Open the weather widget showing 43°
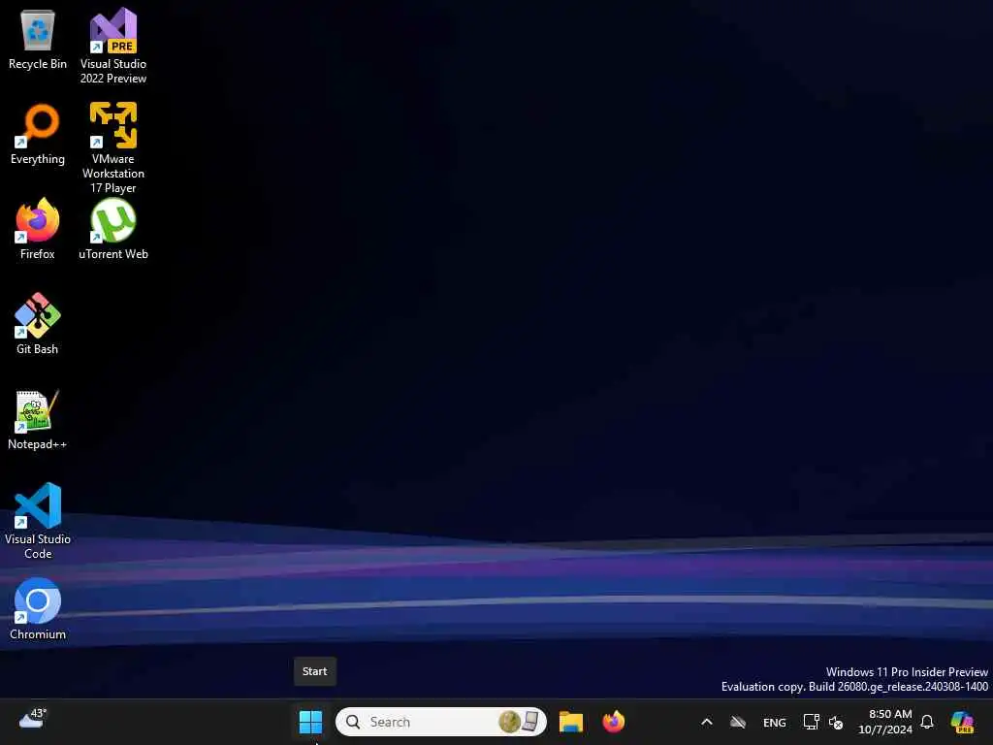Viewport: 993px width, 745px height. [33, 719]
